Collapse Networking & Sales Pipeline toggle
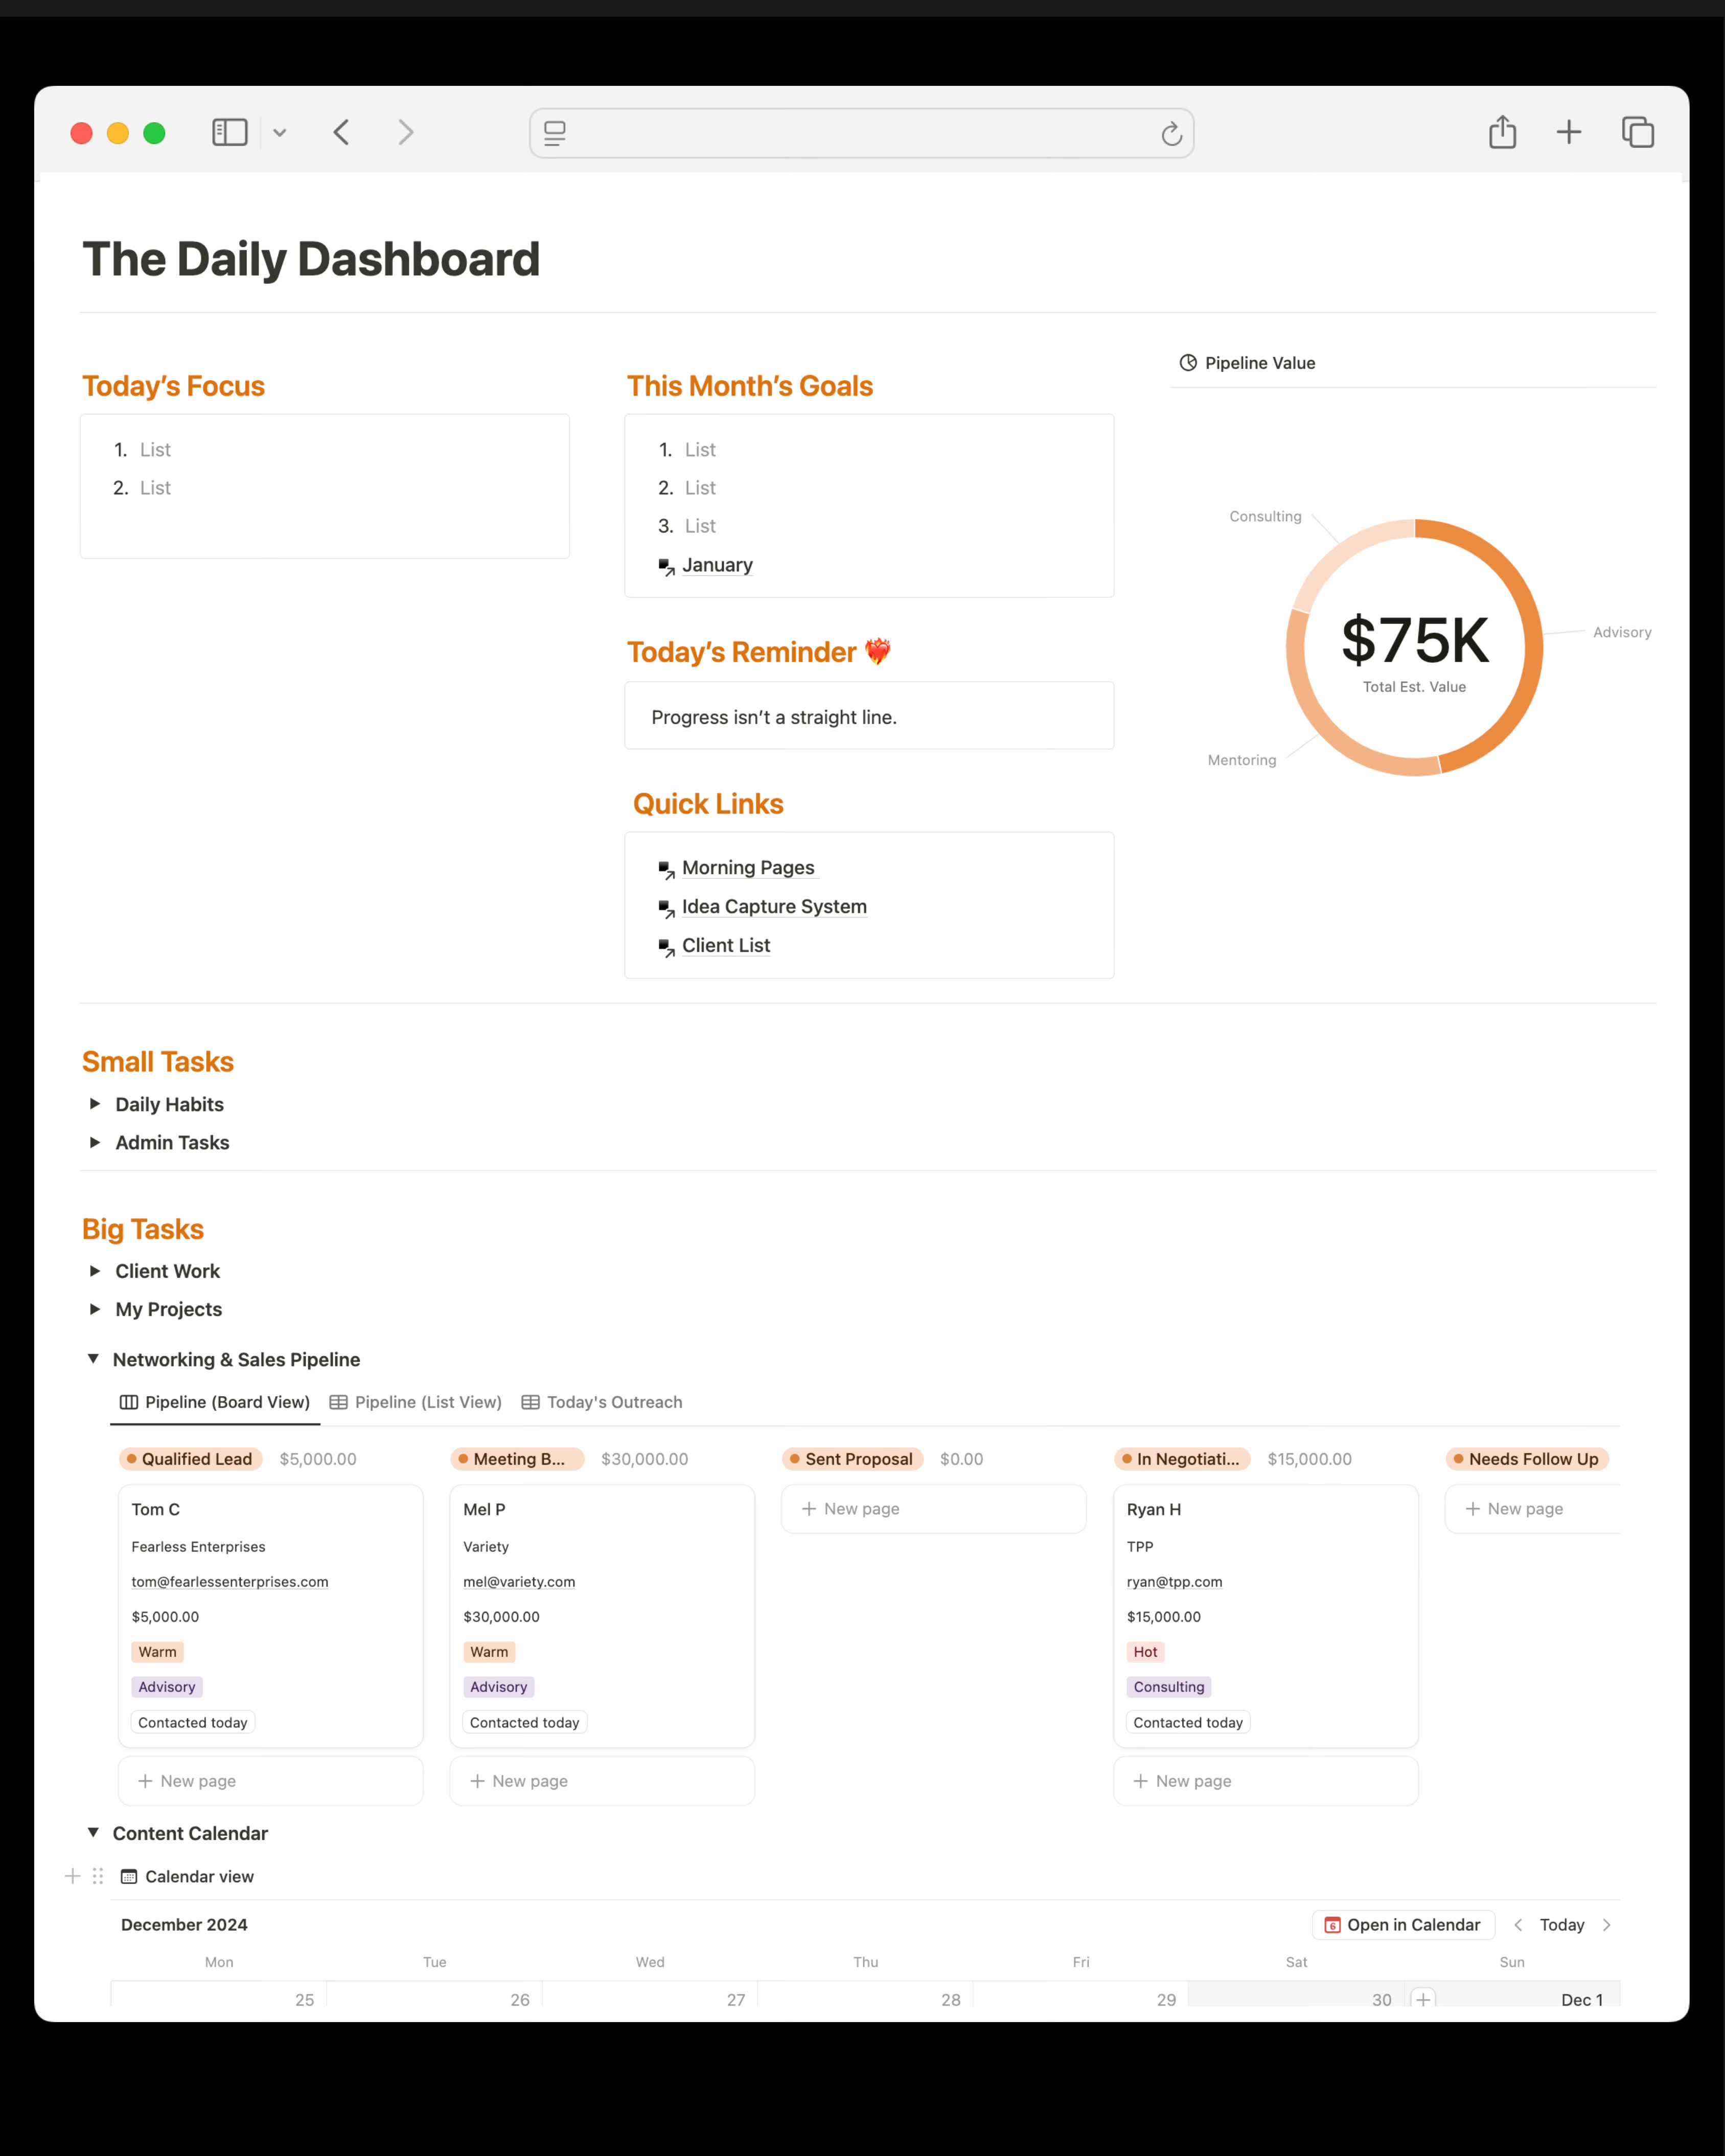 93,1359
